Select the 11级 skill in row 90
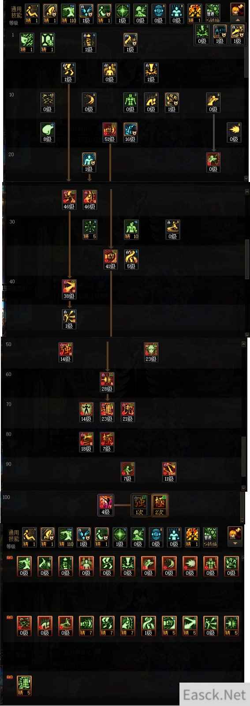Image resolution: width=250 pixels, height=706 pixels. point(169,472)
